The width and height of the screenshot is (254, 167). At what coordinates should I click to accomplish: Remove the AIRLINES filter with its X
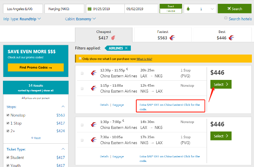pos(126,48)
